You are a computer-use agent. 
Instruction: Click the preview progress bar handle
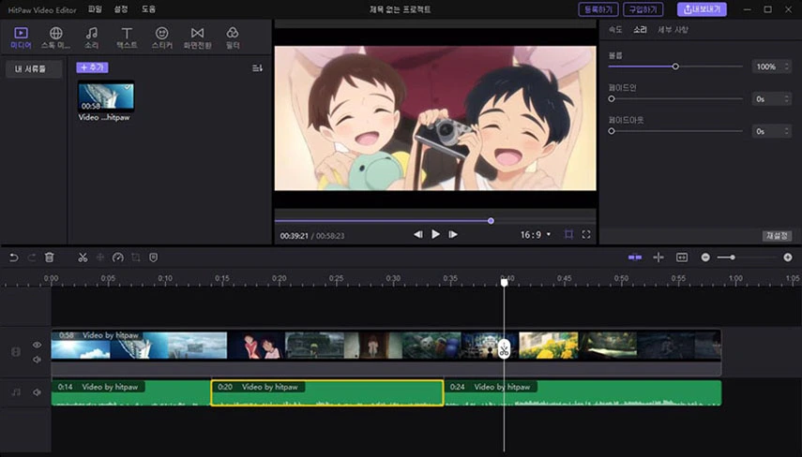click(491, 221)
